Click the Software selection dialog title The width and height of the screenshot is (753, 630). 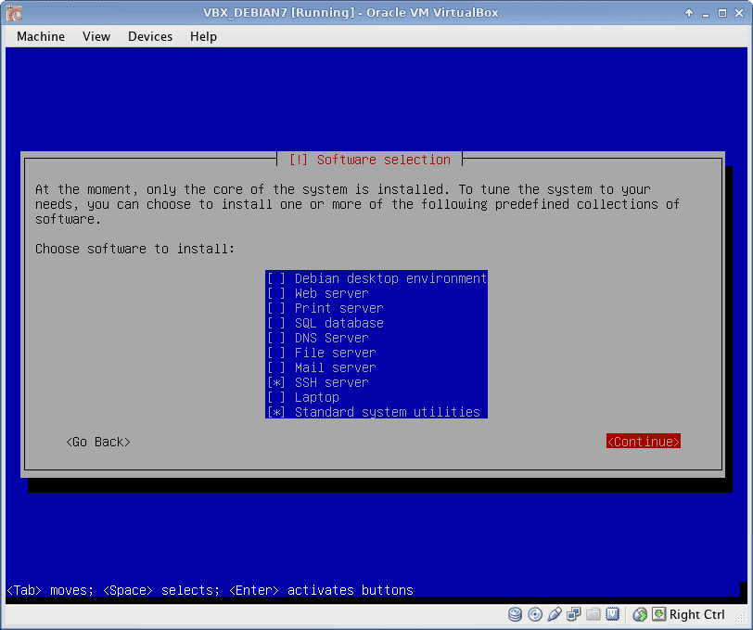370,160
